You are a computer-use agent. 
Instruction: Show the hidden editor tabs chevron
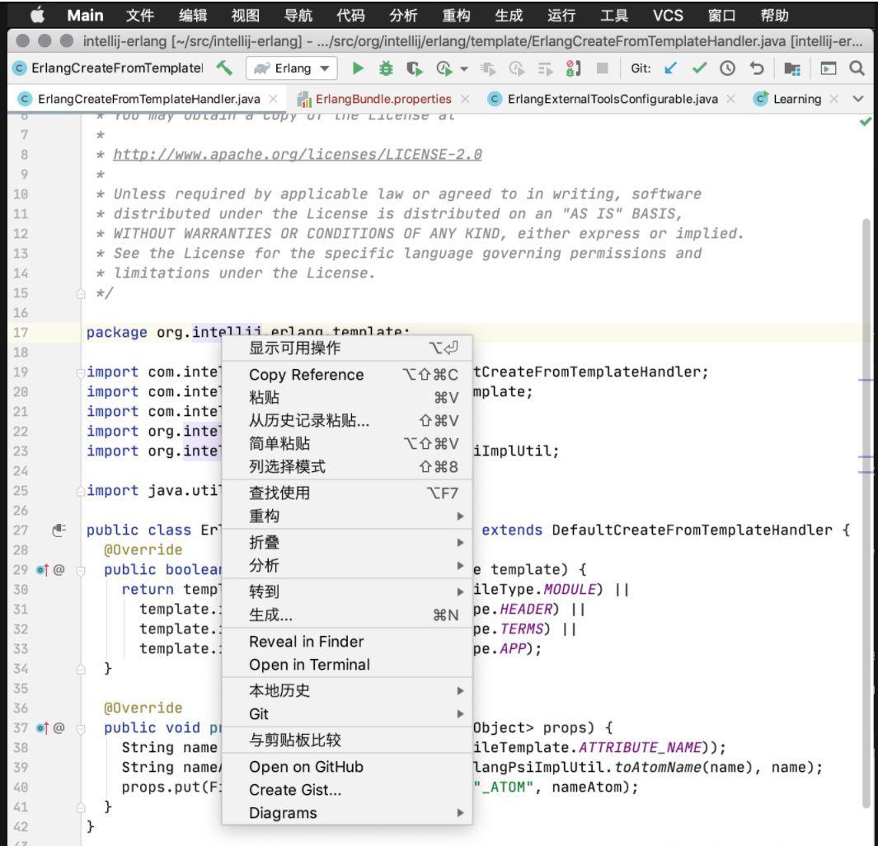click(858, 99)
